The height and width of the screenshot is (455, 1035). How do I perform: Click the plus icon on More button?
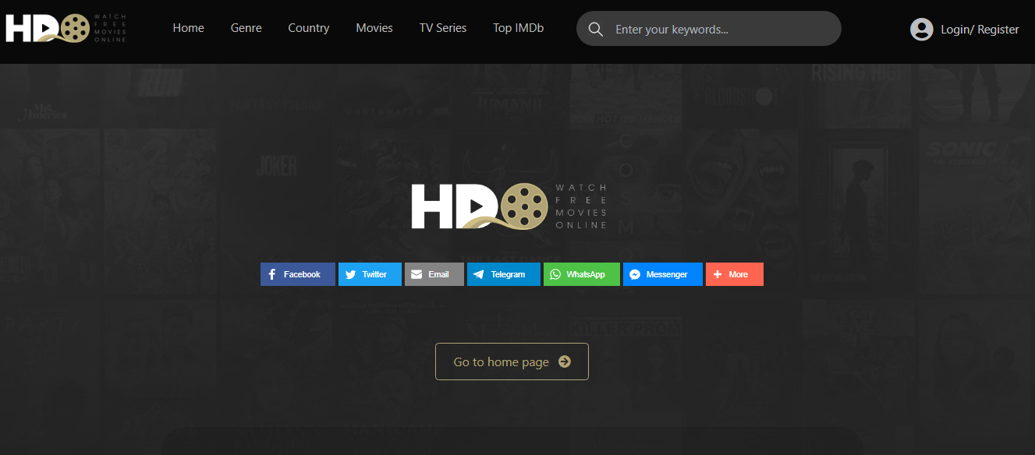(718, 273)
